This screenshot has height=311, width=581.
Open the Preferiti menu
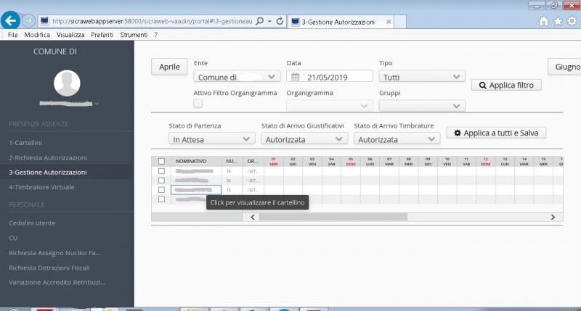[x=102, y=35]
